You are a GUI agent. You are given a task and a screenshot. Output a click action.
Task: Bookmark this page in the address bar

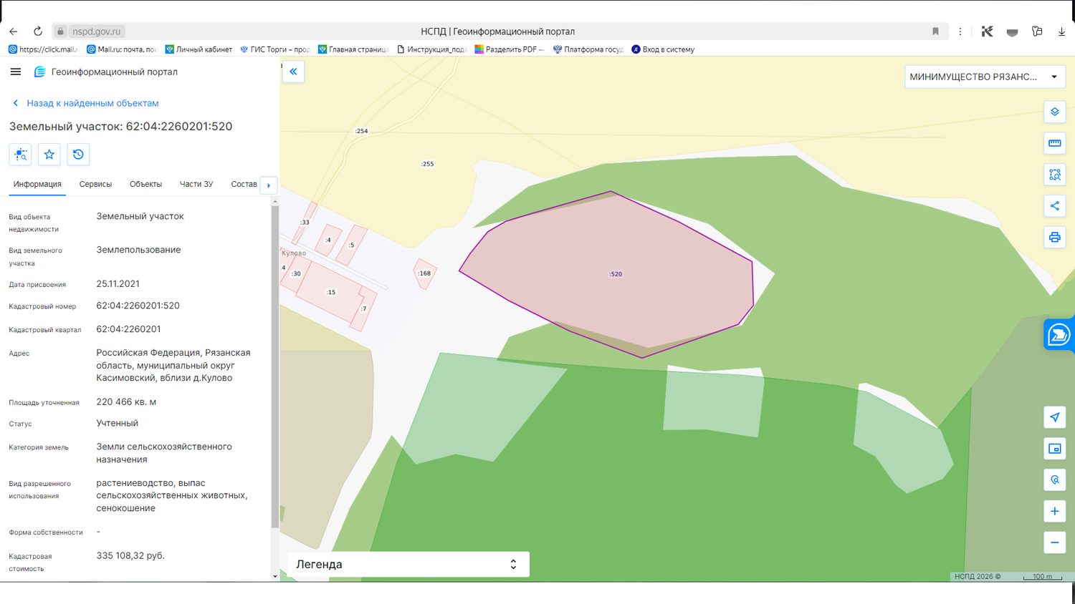pos(935,31)
